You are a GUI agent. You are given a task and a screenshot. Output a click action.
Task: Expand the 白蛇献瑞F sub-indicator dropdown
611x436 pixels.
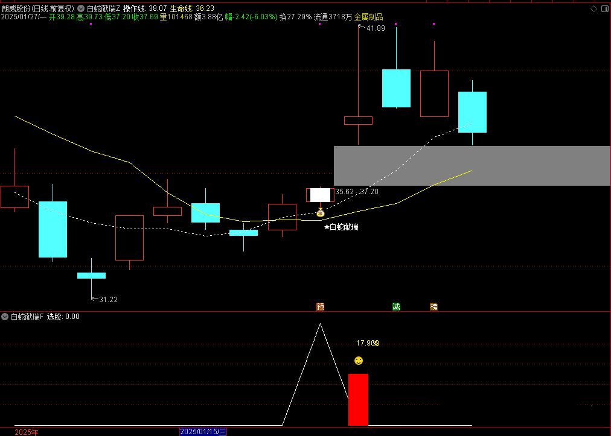point(5,317)
